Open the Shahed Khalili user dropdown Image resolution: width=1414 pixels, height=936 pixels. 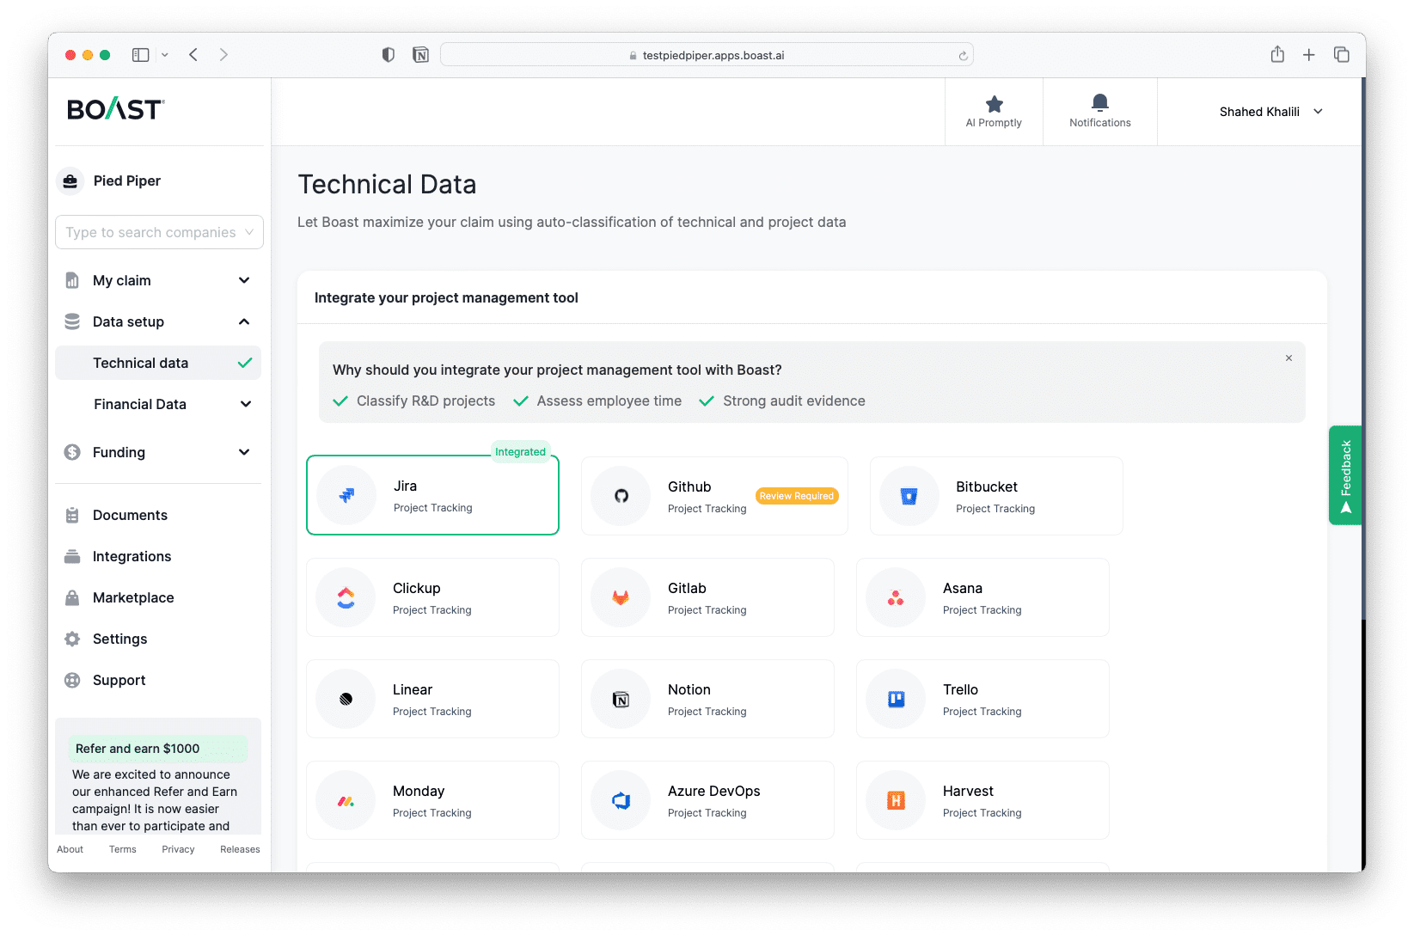click(1270, 112)
